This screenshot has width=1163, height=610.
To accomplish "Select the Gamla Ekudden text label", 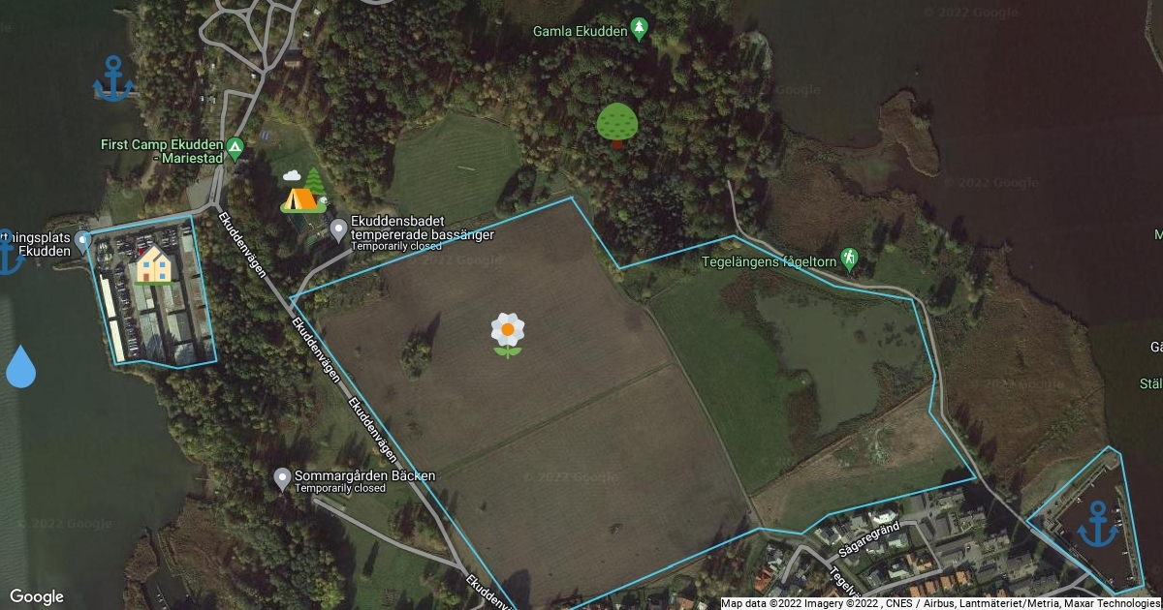I will 580,31.
